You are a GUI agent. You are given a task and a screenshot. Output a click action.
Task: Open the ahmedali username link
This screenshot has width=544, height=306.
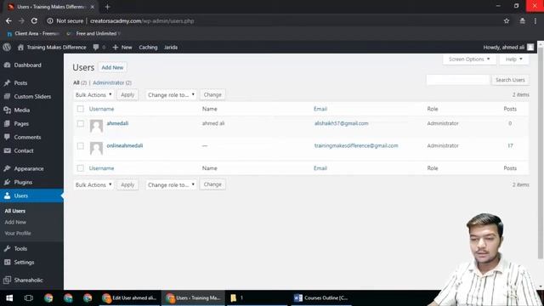click(x=117, y=123)
